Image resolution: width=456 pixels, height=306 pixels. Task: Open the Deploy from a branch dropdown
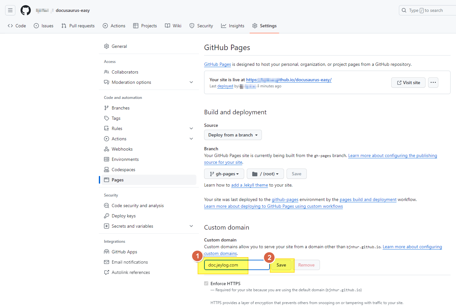(233, 135)
